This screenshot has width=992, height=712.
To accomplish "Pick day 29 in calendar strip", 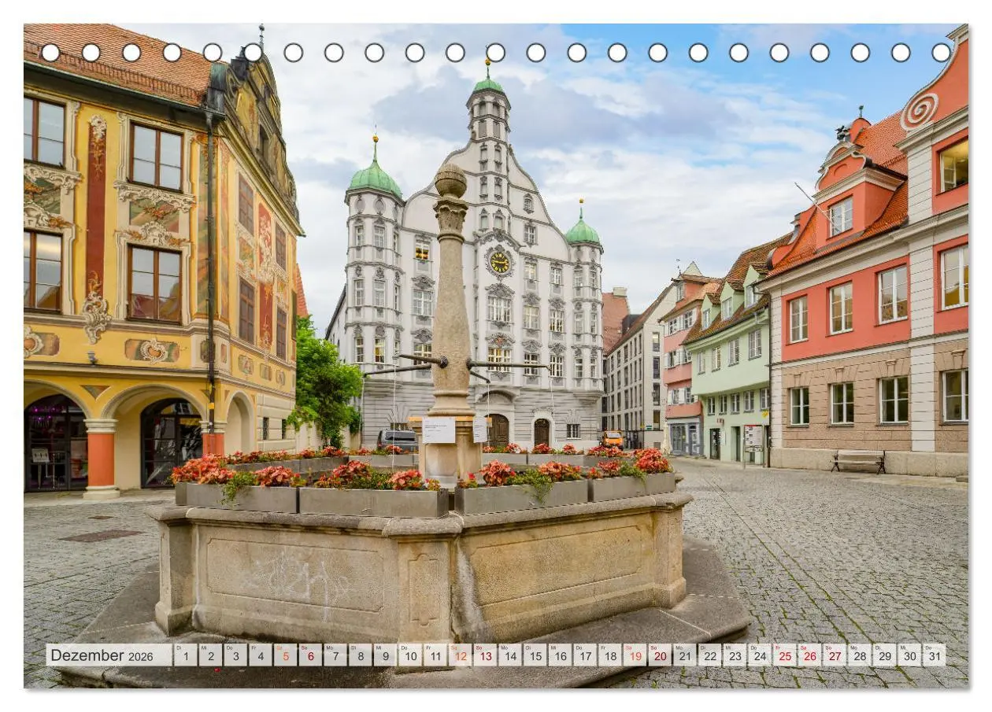I will [x=883, y=655].
